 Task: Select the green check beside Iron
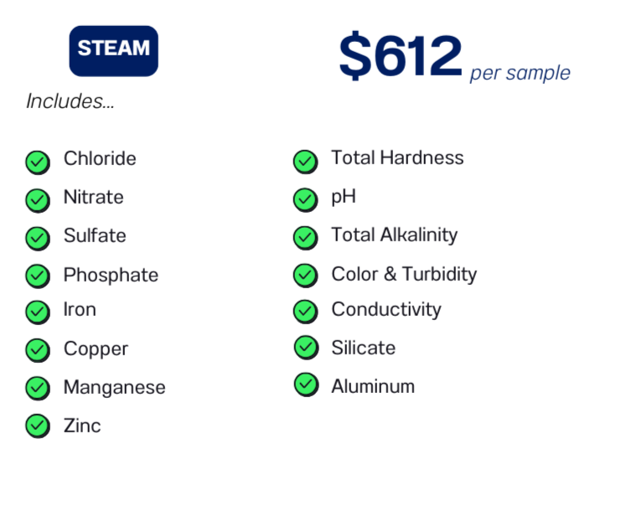point(38,313)
